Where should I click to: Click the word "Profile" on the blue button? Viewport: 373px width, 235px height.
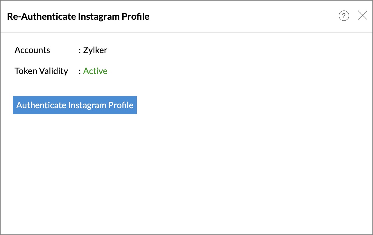point(121,105)
